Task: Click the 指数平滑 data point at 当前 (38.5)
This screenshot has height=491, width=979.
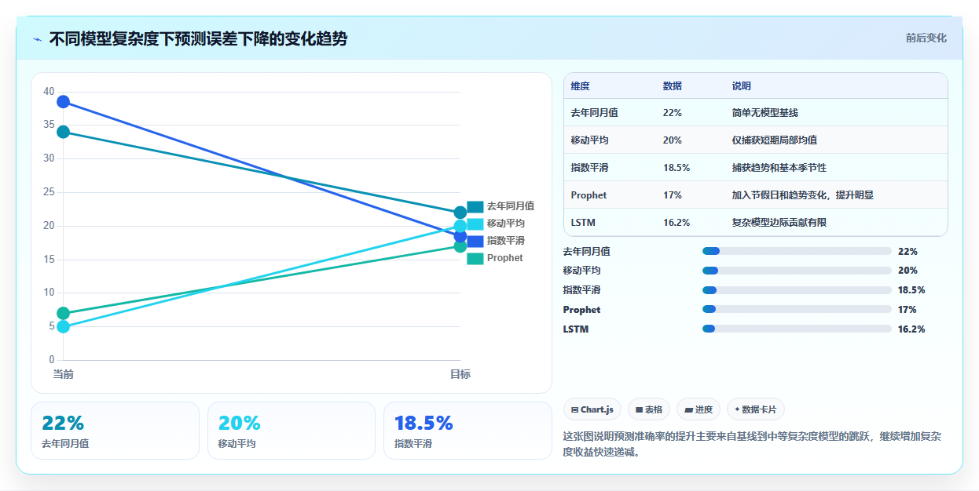Action: click(x=63, y=101)
